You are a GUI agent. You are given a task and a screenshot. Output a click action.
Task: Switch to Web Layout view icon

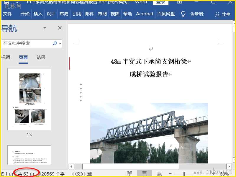[x=159, y=173]
